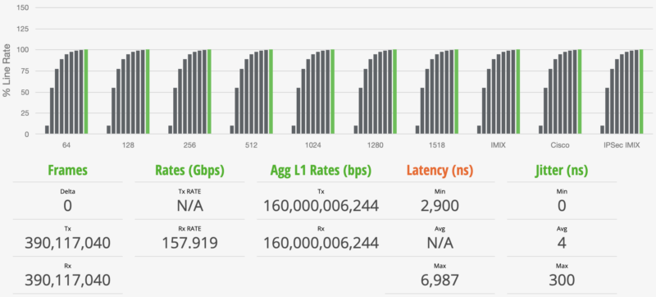Image resolution: width=656 pixels, height=297 pixels.
Task: Click the green bar for frame size 64
Action: tap(86, 92)
